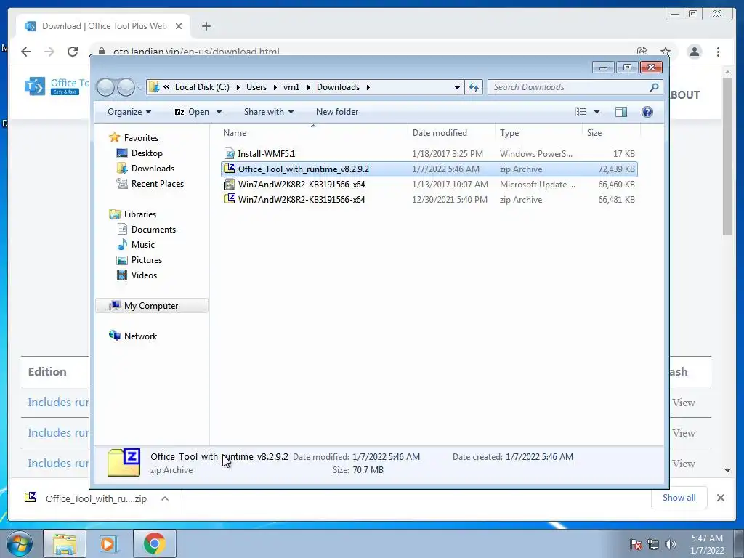
Task: Select Network in navigation pane
Action: (x=140, y=336)
